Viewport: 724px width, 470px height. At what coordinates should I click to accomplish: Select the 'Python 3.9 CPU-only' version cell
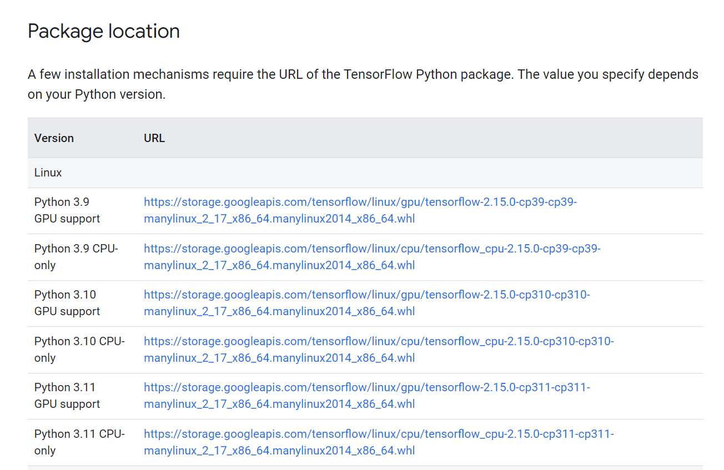point(76,257)
